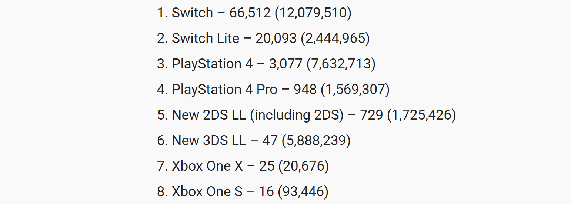This screenshot has height=204, width=571.
Task: Click the PlayStation 4 Pro entry name
Action: [225, 90]
